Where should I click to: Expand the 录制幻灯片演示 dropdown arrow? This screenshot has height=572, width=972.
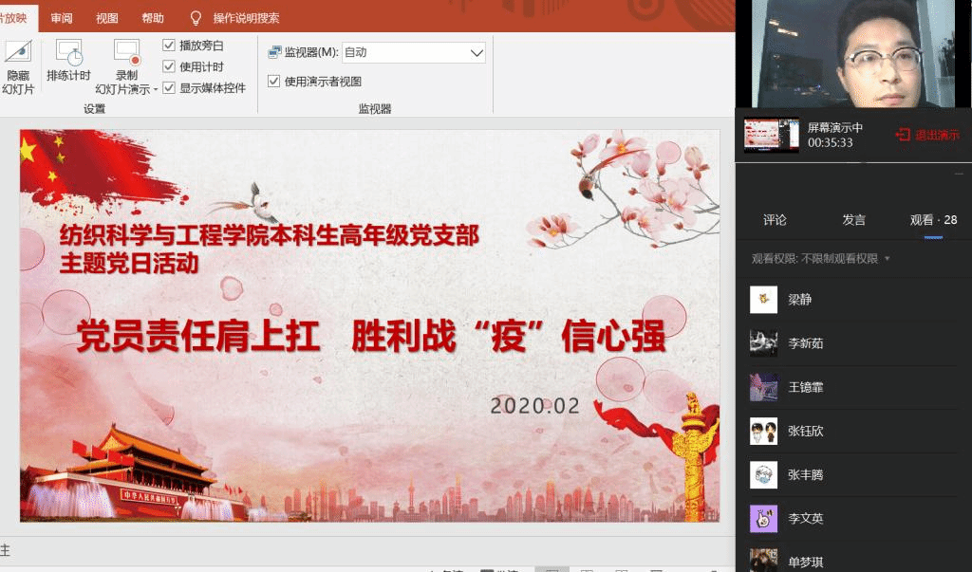click(156, 90)
